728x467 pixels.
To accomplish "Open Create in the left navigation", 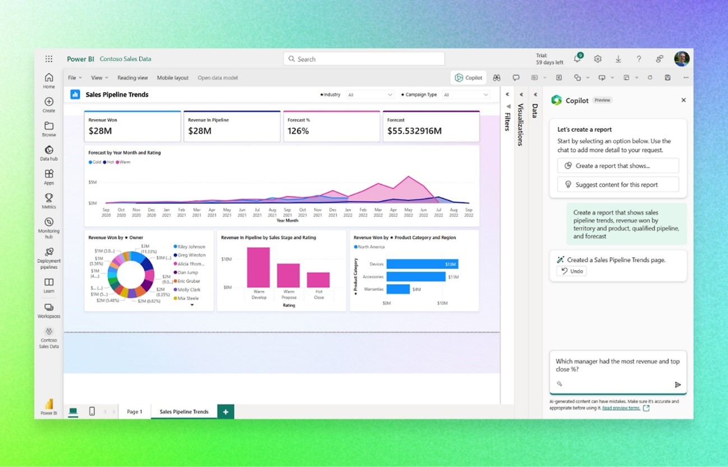I will point(49,104).
